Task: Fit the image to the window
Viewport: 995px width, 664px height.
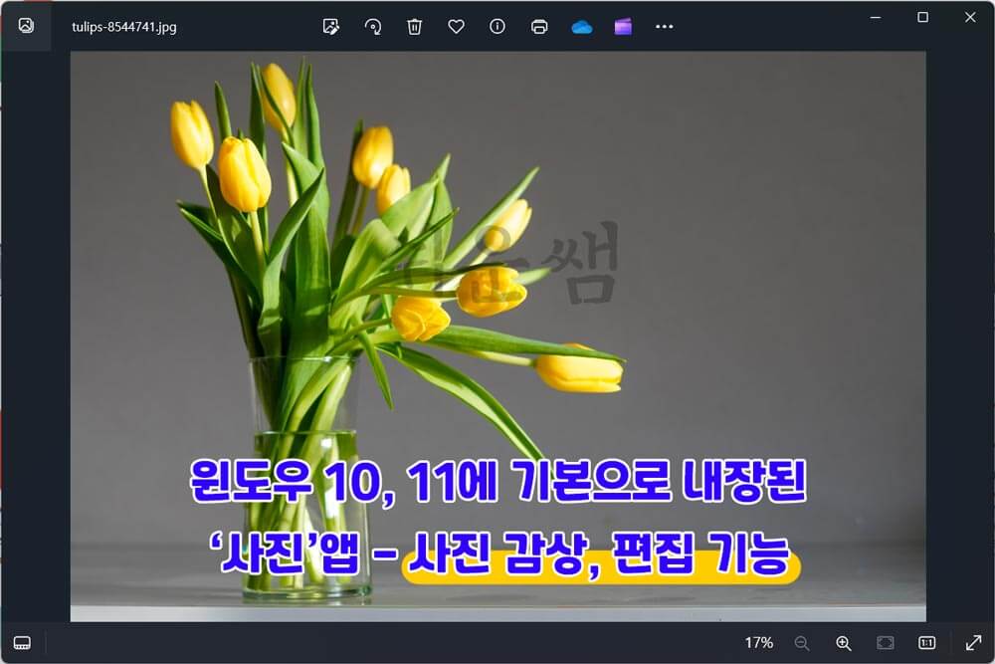Action: tap(884, 643)
